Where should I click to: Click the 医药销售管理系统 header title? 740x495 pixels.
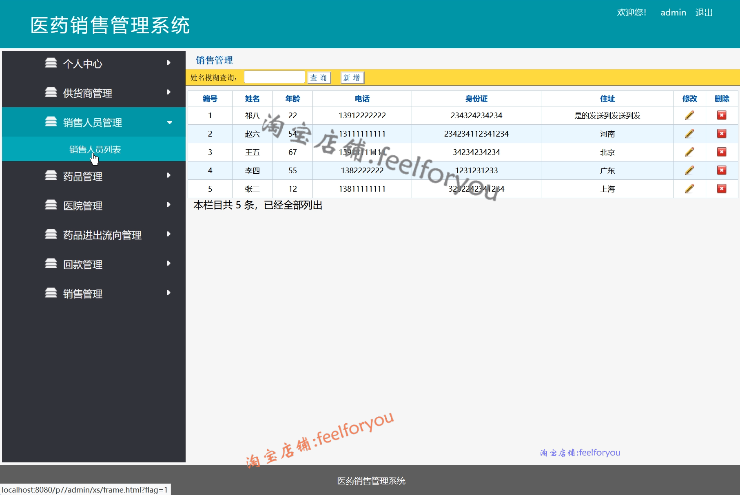[110, 25]
